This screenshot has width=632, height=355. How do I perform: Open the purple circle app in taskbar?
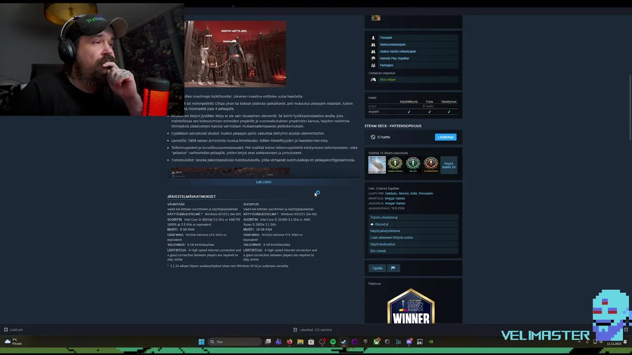coord(355,342)
